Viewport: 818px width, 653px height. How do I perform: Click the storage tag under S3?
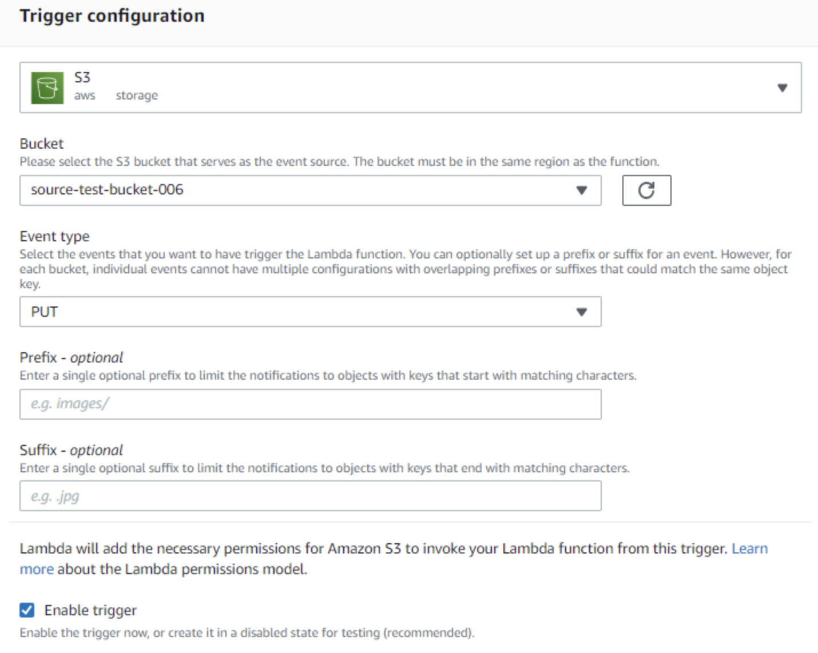click(x=137, y=95)
